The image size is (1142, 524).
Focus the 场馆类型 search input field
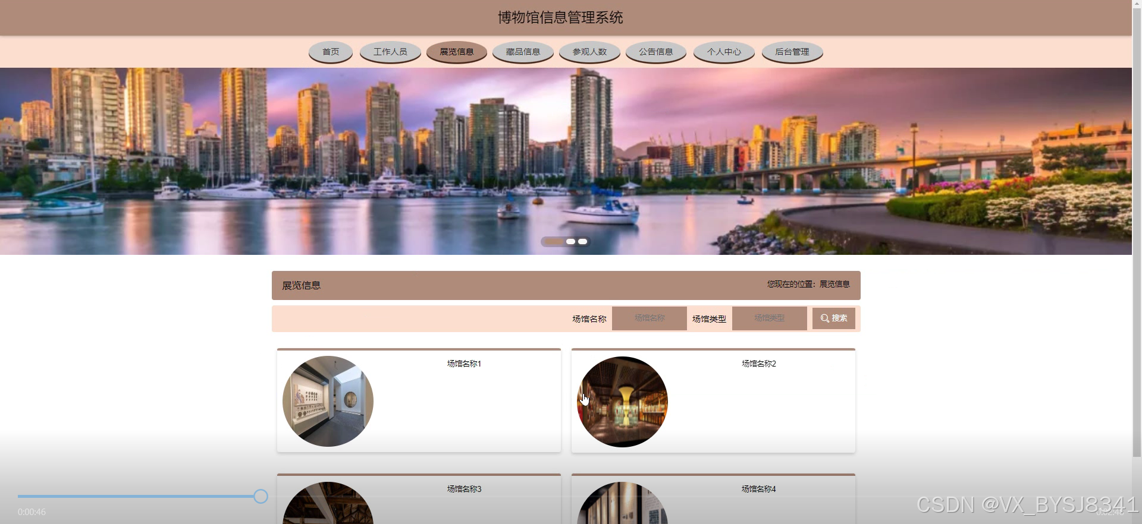pyautogui.click(x=770, y=318)
